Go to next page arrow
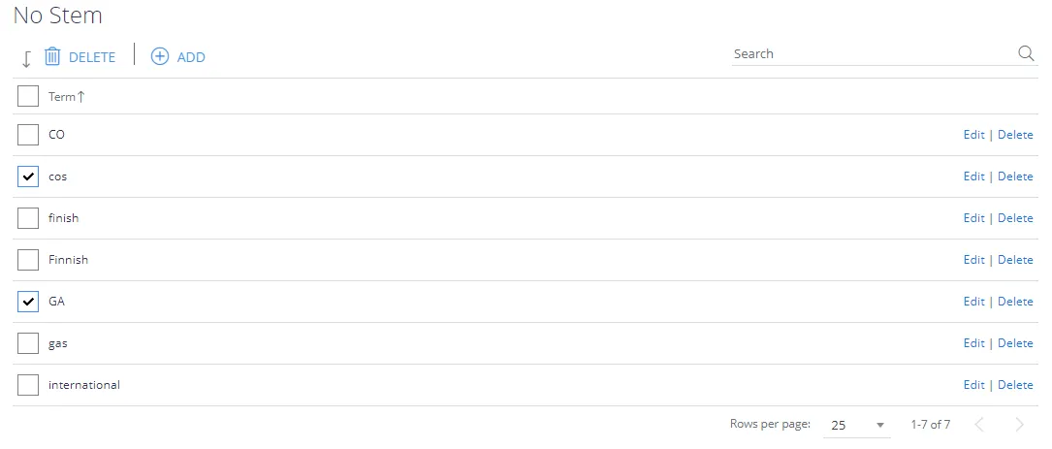1052x449 pixels. pos(1019,424)
